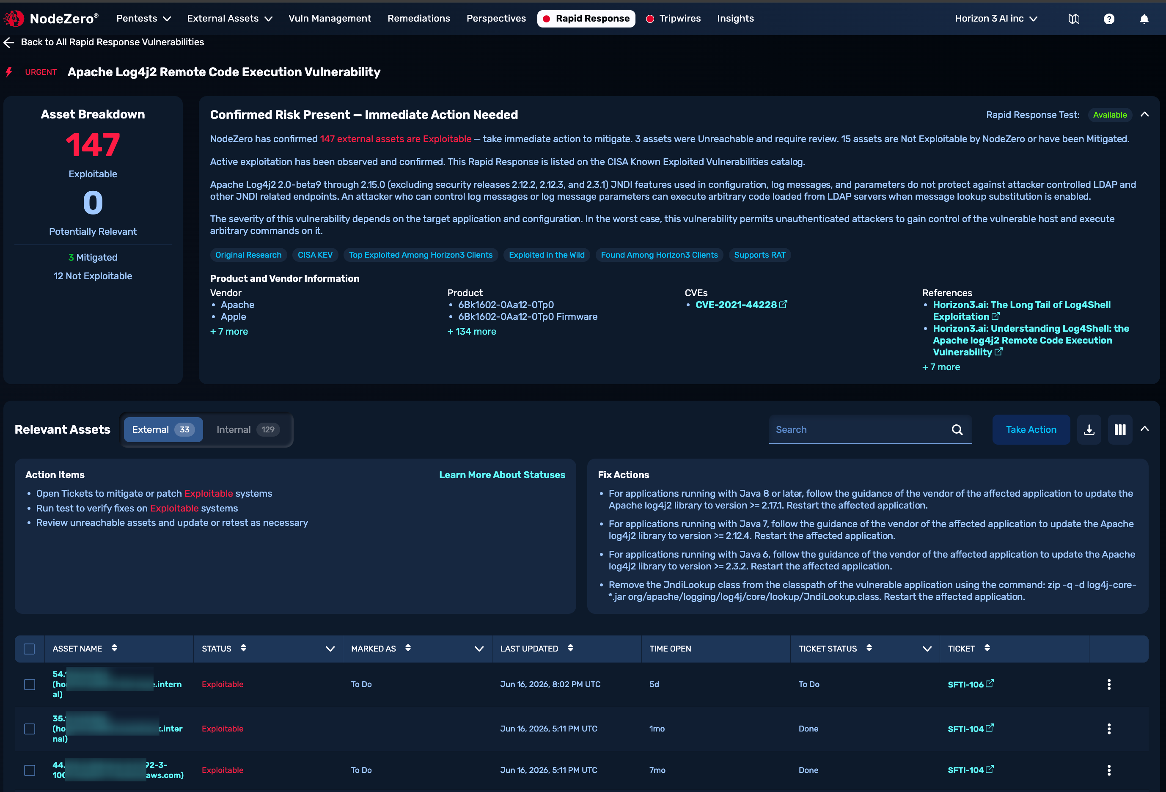This screenshot has width=1166, height=792.
Task: Click the Take Action button
Action: pyautogui.click(x=1031, y=429)
